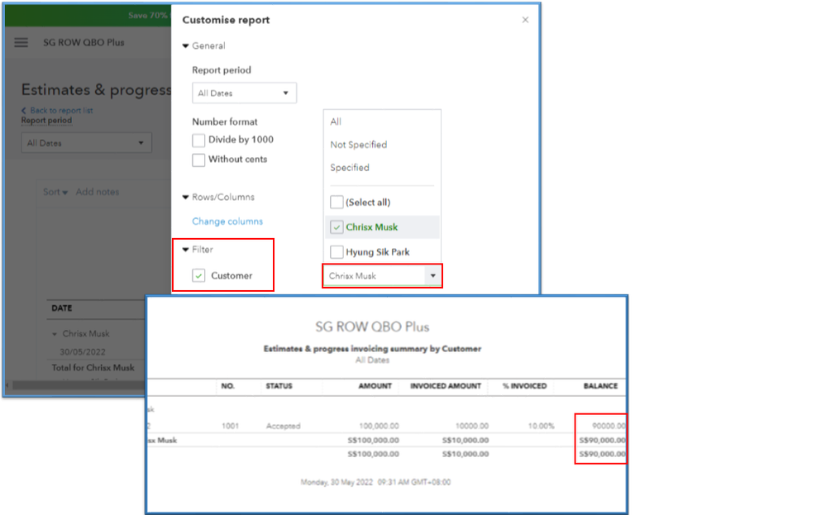
Task: Open the Report period All Dates dropdown in panel
Action: click(x=244, y=93)
